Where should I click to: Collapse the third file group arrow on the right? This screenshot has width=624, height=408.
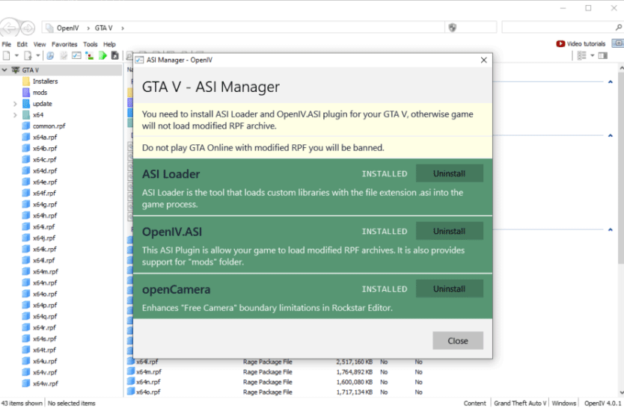[610, 229]
